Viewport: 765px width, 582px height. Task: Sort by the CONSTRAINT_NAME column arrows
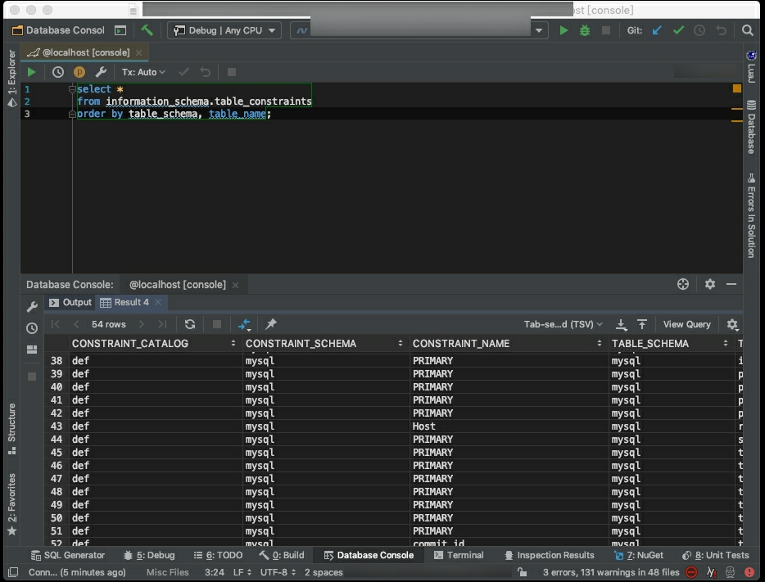[x=599, y=344]
